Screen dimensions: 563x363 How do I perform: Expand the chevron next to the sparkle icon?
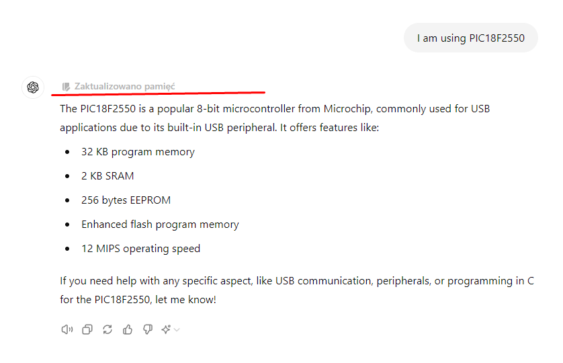click(x=177, y=330)
